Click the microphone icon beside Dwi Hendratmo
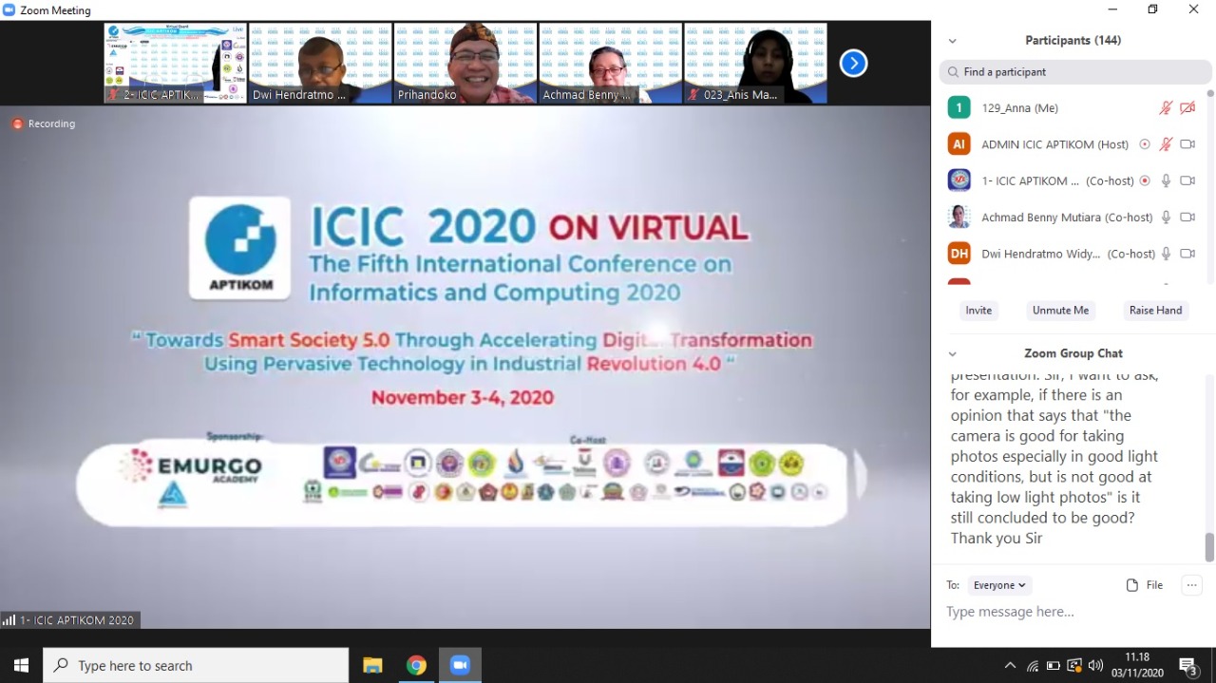 pos(1166,254)
